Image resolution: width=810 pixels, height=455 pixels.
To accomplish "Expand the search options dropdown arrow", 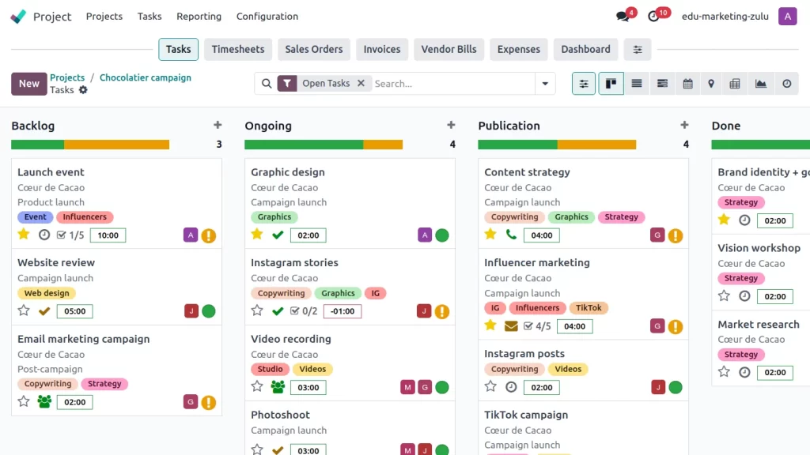I will click(x=545, y=84).
